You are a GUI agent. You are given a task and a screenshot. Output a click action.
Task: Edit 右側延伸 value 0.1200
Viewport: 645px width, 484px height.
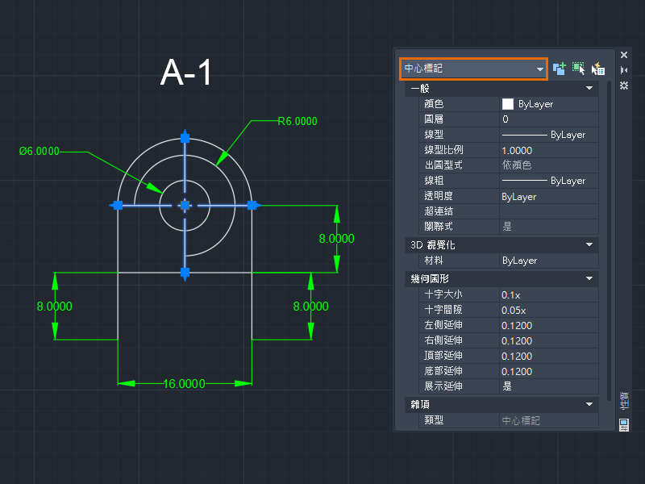click(x=549, y=340)
